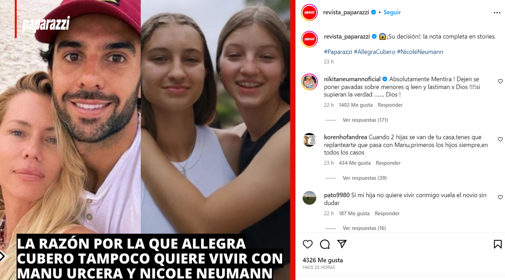Expand Ver respuestas (16)
This screenshot has height=280, width=505.
tap(364, 228)
